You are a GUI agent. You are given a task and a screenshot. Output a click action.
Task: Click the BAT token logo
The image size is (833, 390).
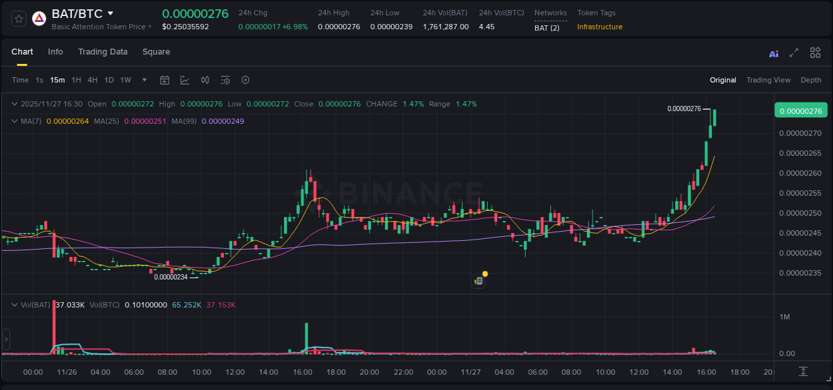pyautogui.click(x=39, y=18)
